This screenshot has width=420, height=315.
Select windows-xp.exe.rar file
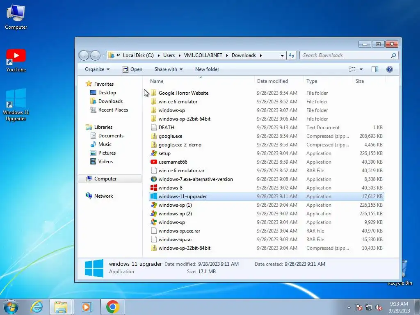[x=267, y=231]
